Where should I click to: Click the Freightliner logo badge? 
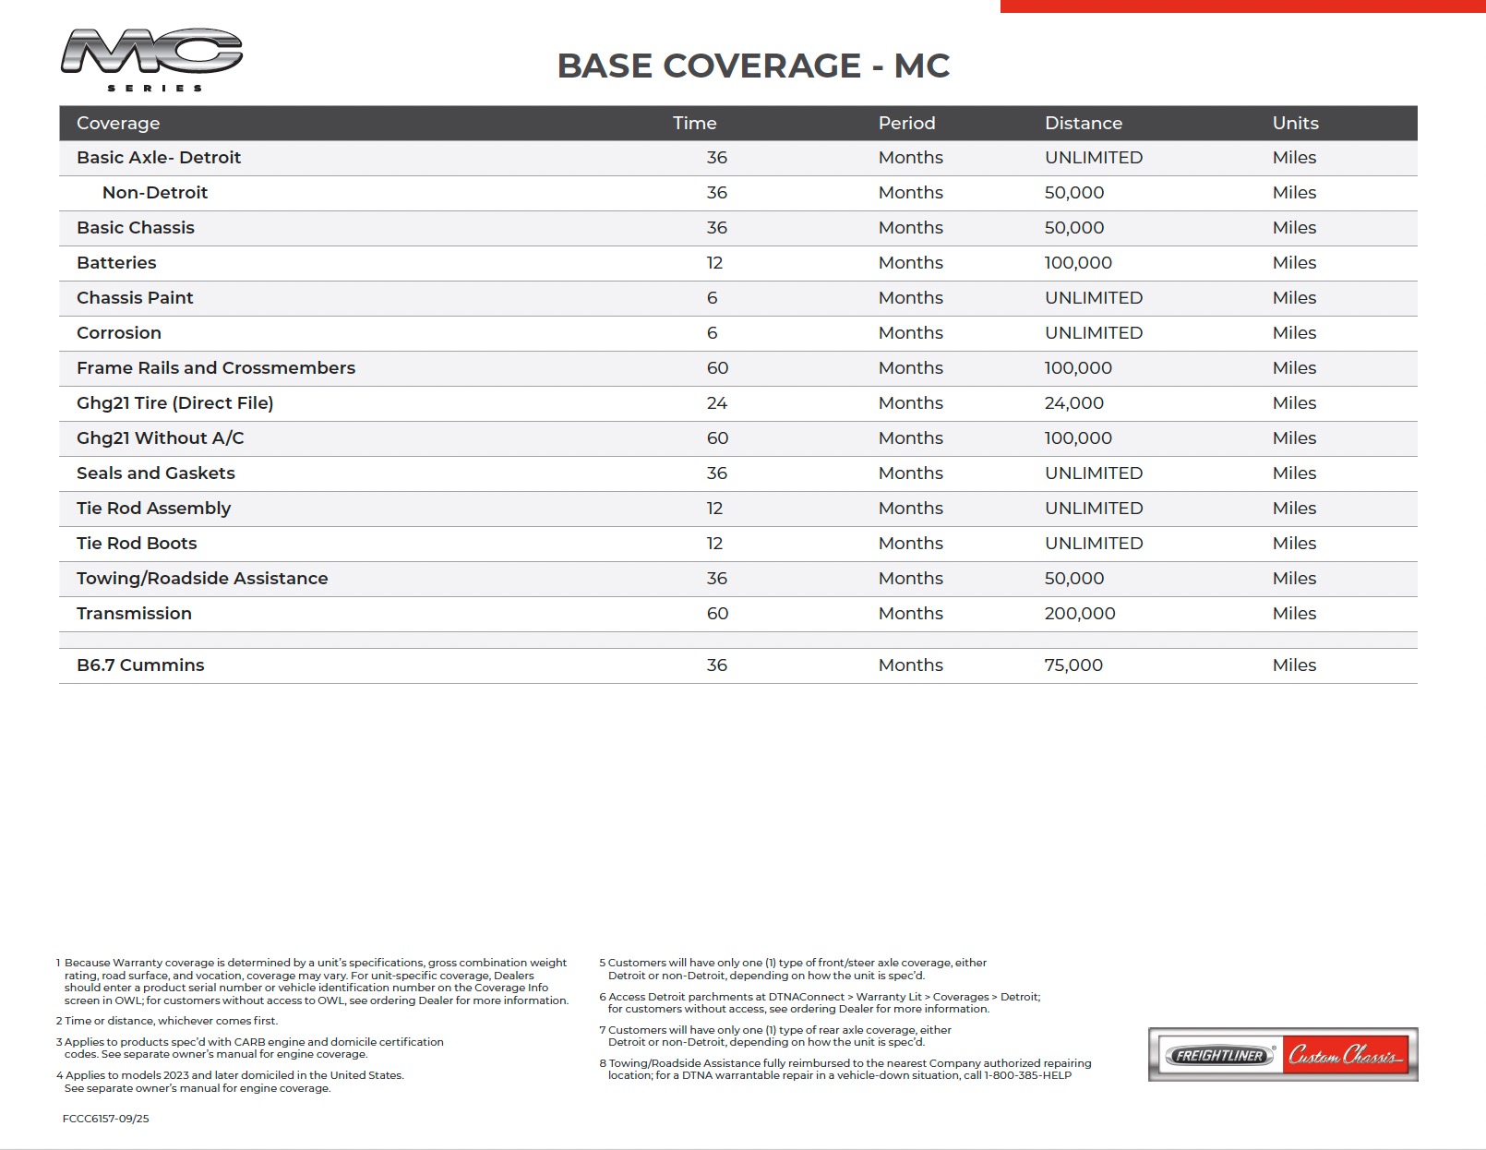1217,1055
